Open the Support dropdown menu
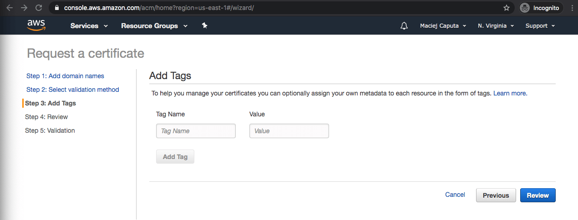This screenshot has height=220, width=578. click(540, 26)
